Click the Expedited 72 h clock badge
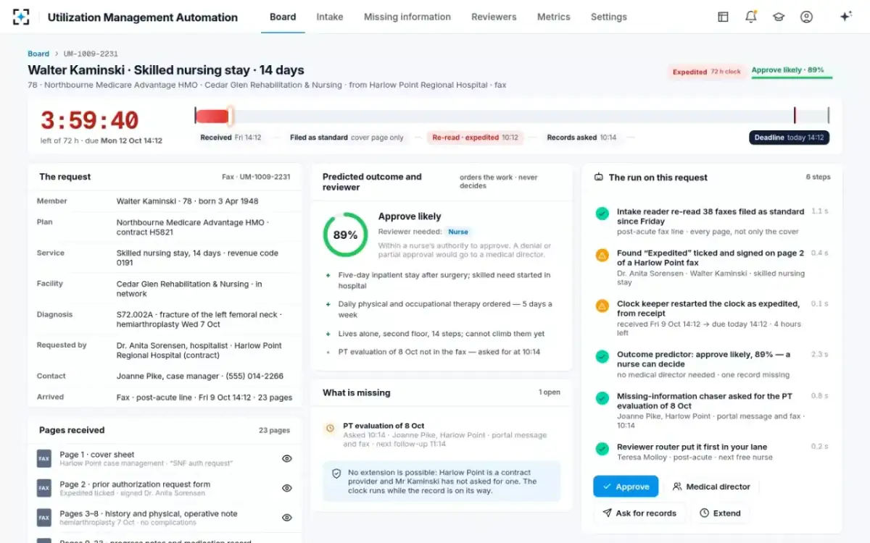The height and width of the screenshot is (543, 870). [706, 72]
